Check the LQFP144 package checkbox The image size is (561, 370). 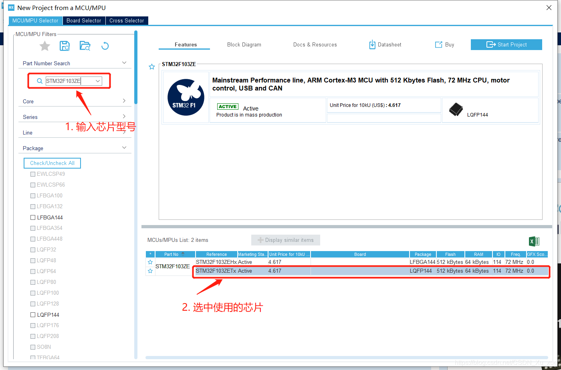coord(33,315)
